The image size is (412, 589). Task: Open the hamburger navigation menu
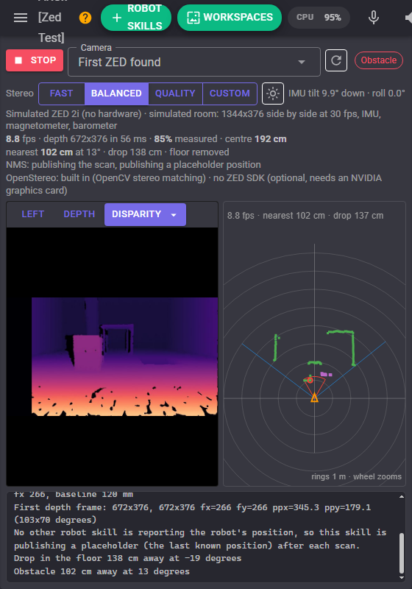click(21, 18)
